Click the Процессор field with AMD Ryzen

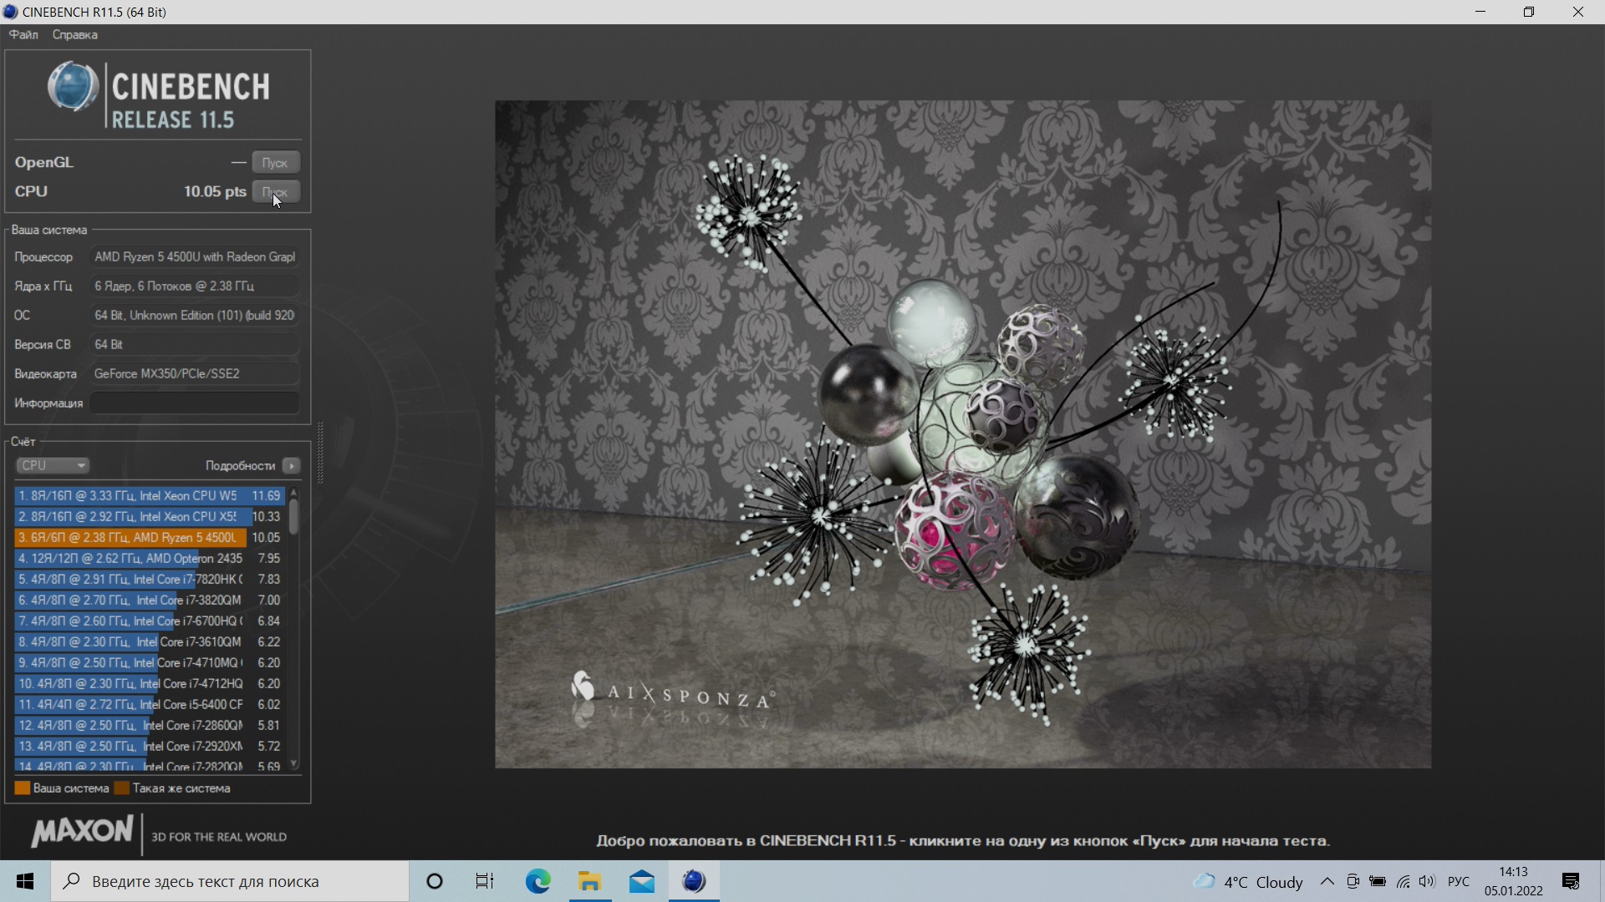point(195,257)
